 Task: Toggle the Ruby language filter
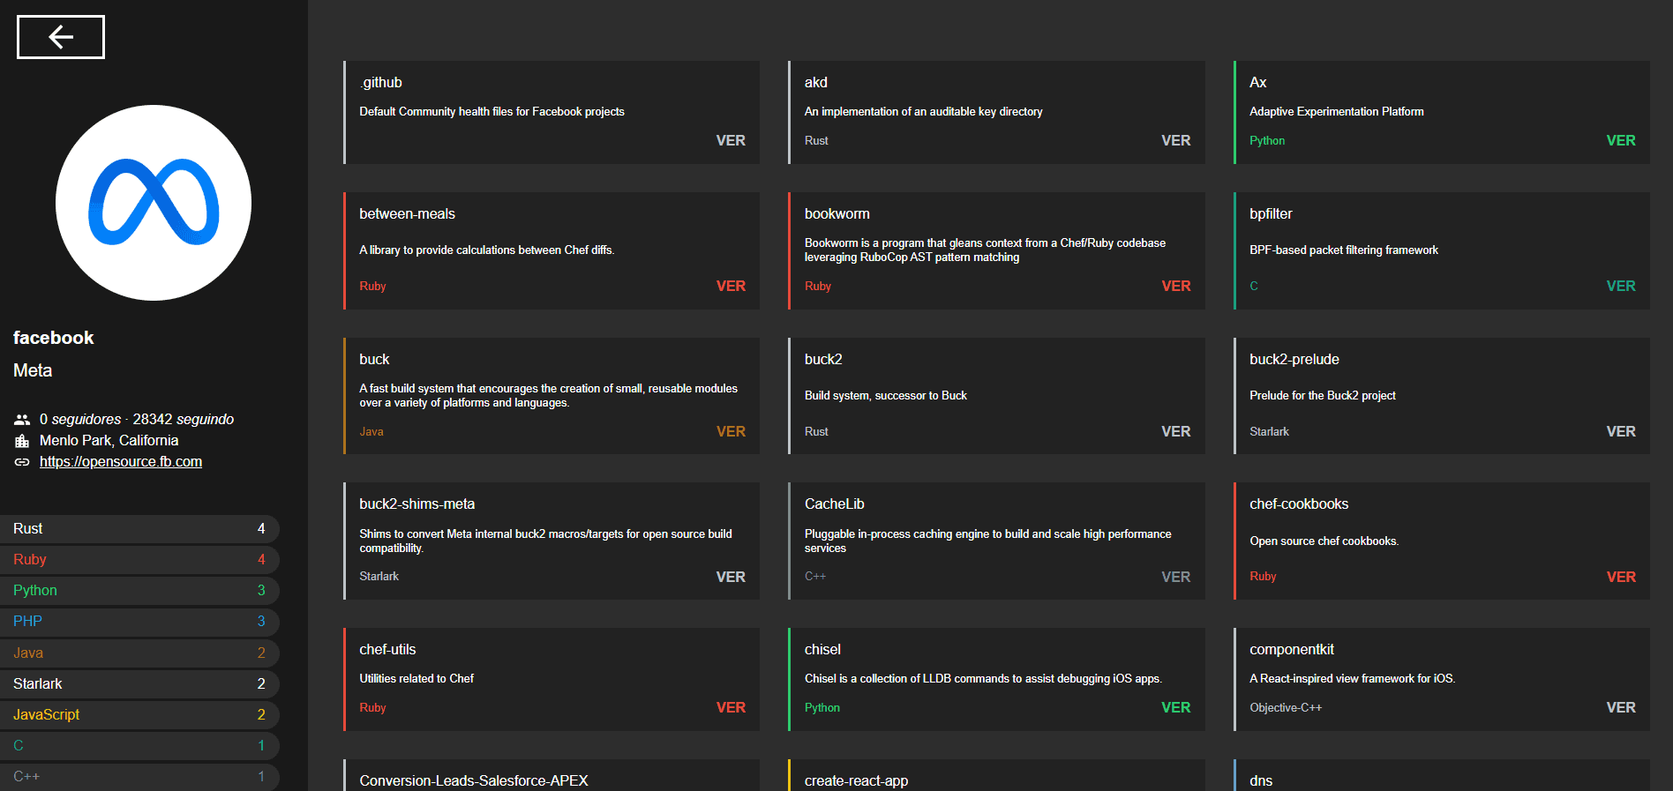139,559
